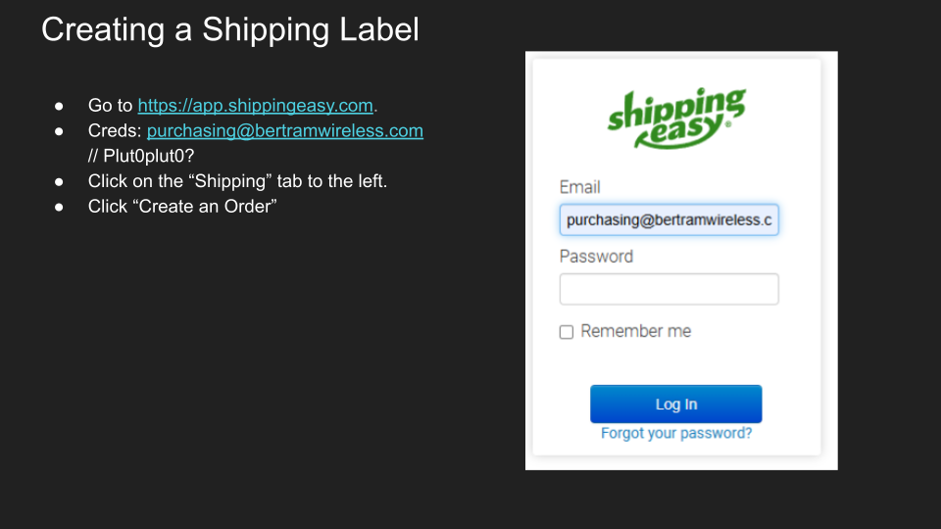
Task: Click the Remember me label text
Action: click(x=635, y=331)
